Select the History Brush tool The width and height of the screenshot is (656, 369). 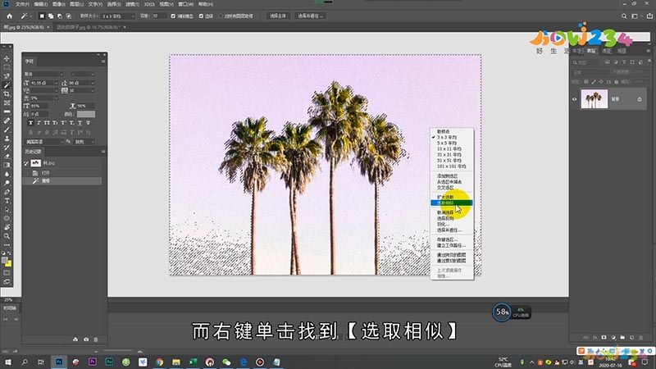pyautogui.click(x=7, y=148)
